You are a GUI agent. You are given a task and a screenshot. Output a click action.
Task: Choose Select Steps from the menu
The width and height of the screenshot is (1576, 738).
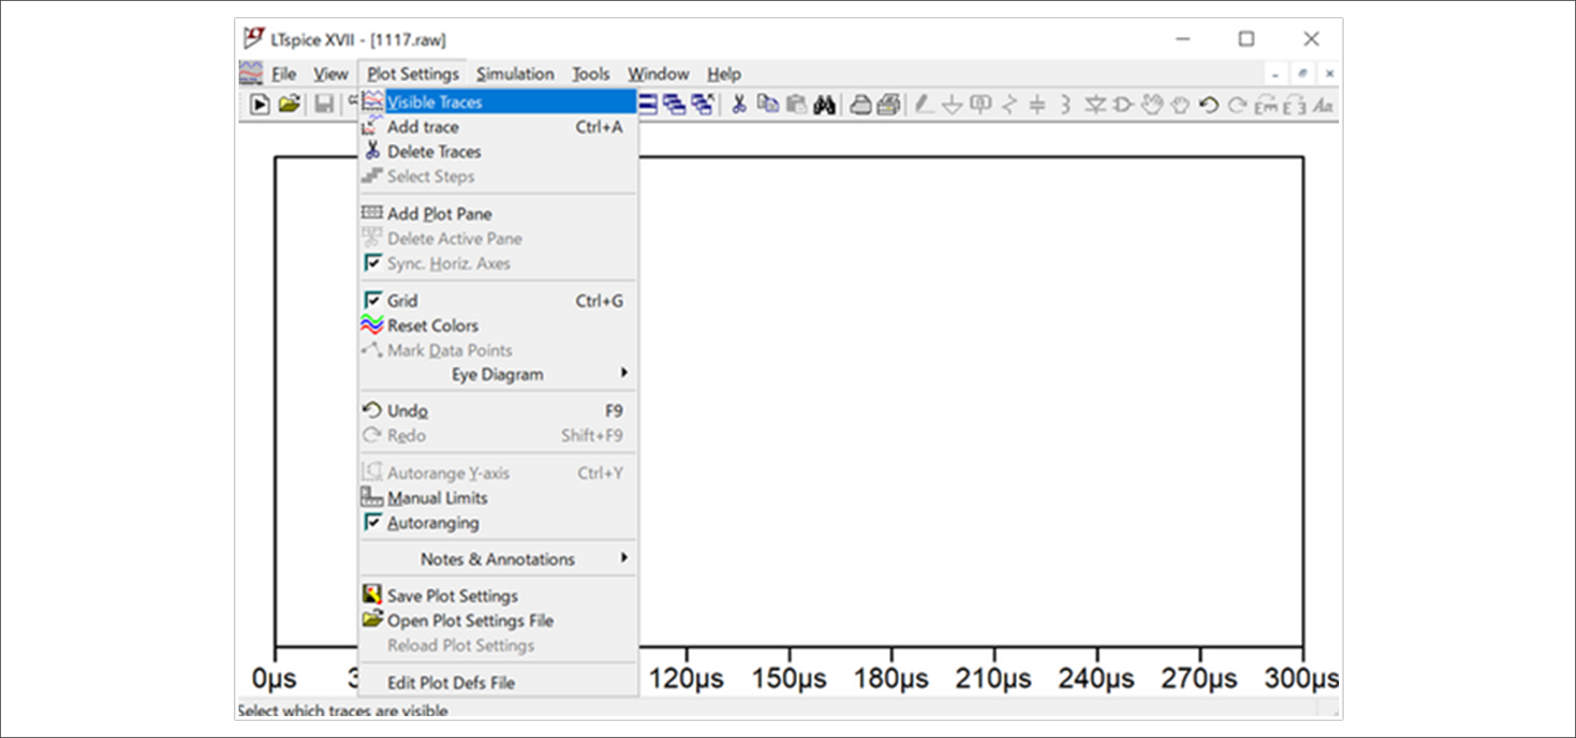point(498,176)
